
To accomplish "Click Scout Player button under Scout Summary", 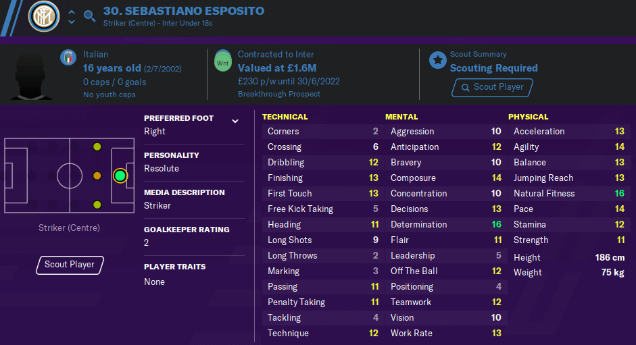I will click(x=493, y=88).
